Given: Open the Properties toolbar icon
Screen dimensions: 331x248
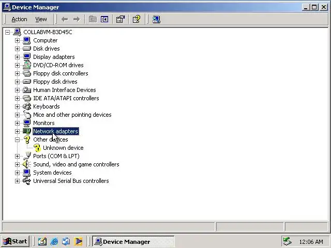Looking at the screenshot, I should [x=121, y=19].
